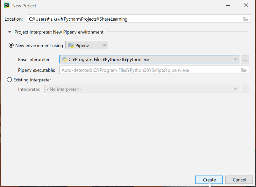This screenshot has height=187, width=256.
Task: Minimize the New Project dialog
Action: coord(228,6)
